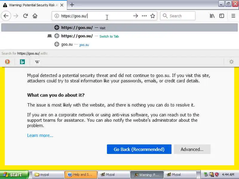Reload the current page
Screen dimensions: 239x179
pyautogui.click(x=25, y=16)
